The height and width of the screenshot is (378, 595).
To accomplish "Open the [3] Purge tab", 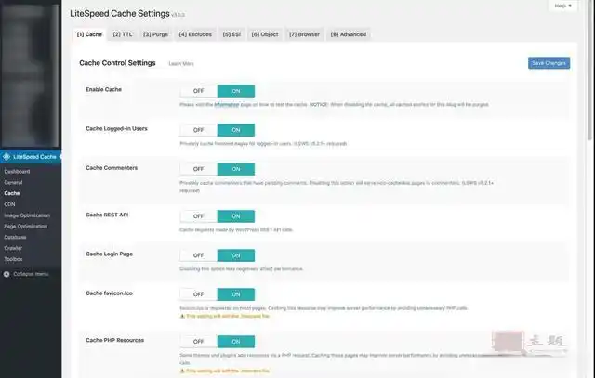I will (154, 34).
